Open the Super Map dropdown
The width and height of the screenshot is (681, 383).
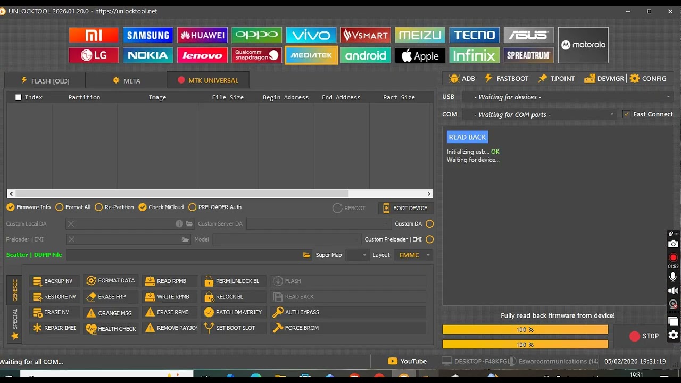[x=357, y=255]
